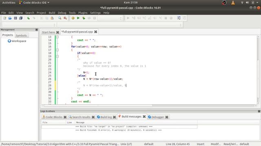Collapse the fold marker at line 17

[57, 50]
